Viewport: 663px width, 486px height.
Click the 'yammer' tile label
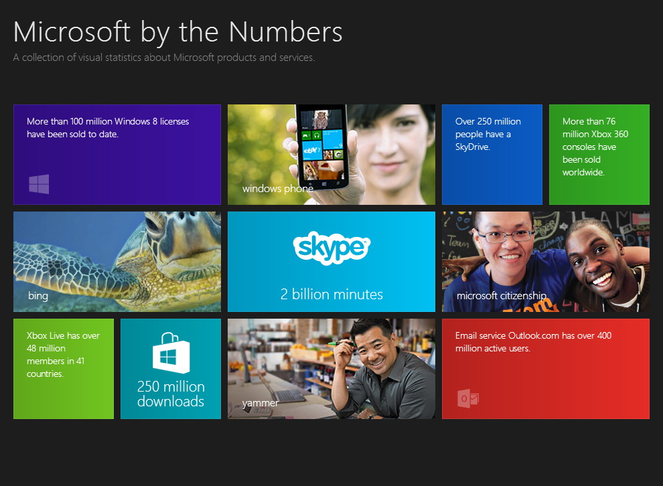tap(261, 403)
